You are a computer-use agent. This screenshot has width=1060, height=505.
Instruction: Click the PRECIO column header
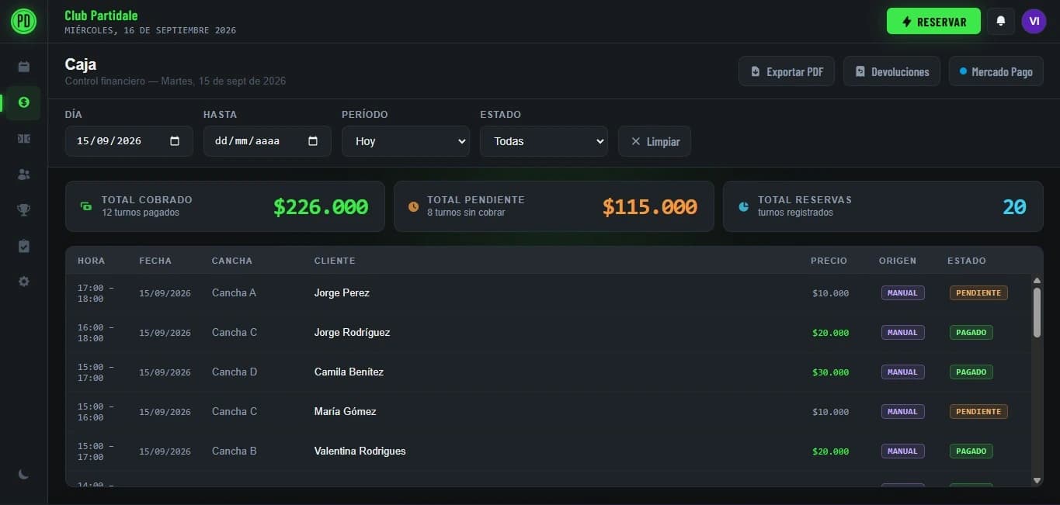[829, 261]
